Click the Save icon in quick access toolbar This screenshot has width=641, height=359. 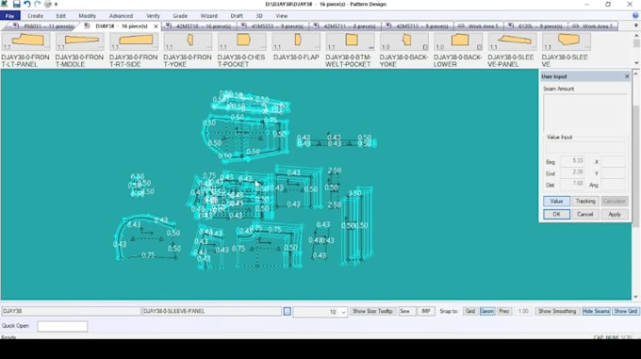tap(16, 4)
